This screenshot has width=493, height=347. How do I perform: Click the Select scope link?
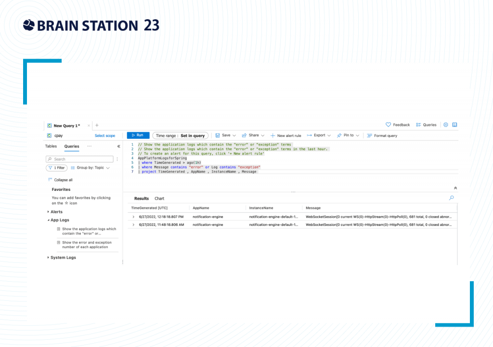pyautogui.click(x=104, y=136)
